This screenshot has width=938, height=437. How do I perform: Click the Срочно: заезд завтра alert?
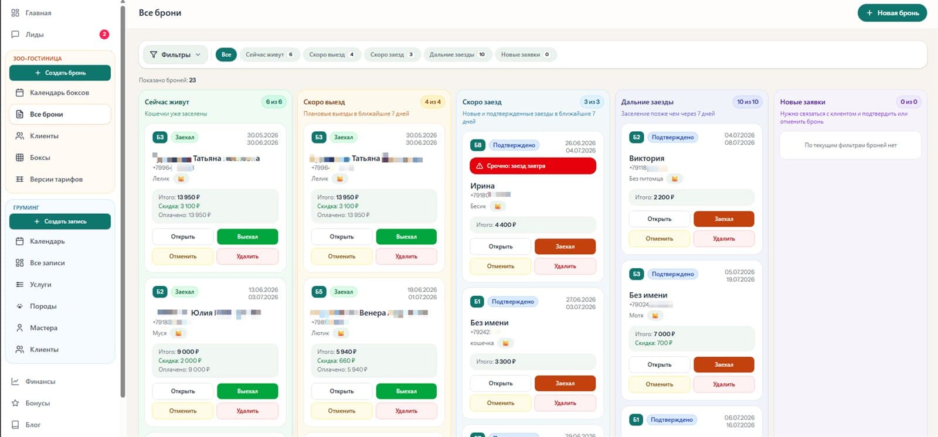(533, 166)
